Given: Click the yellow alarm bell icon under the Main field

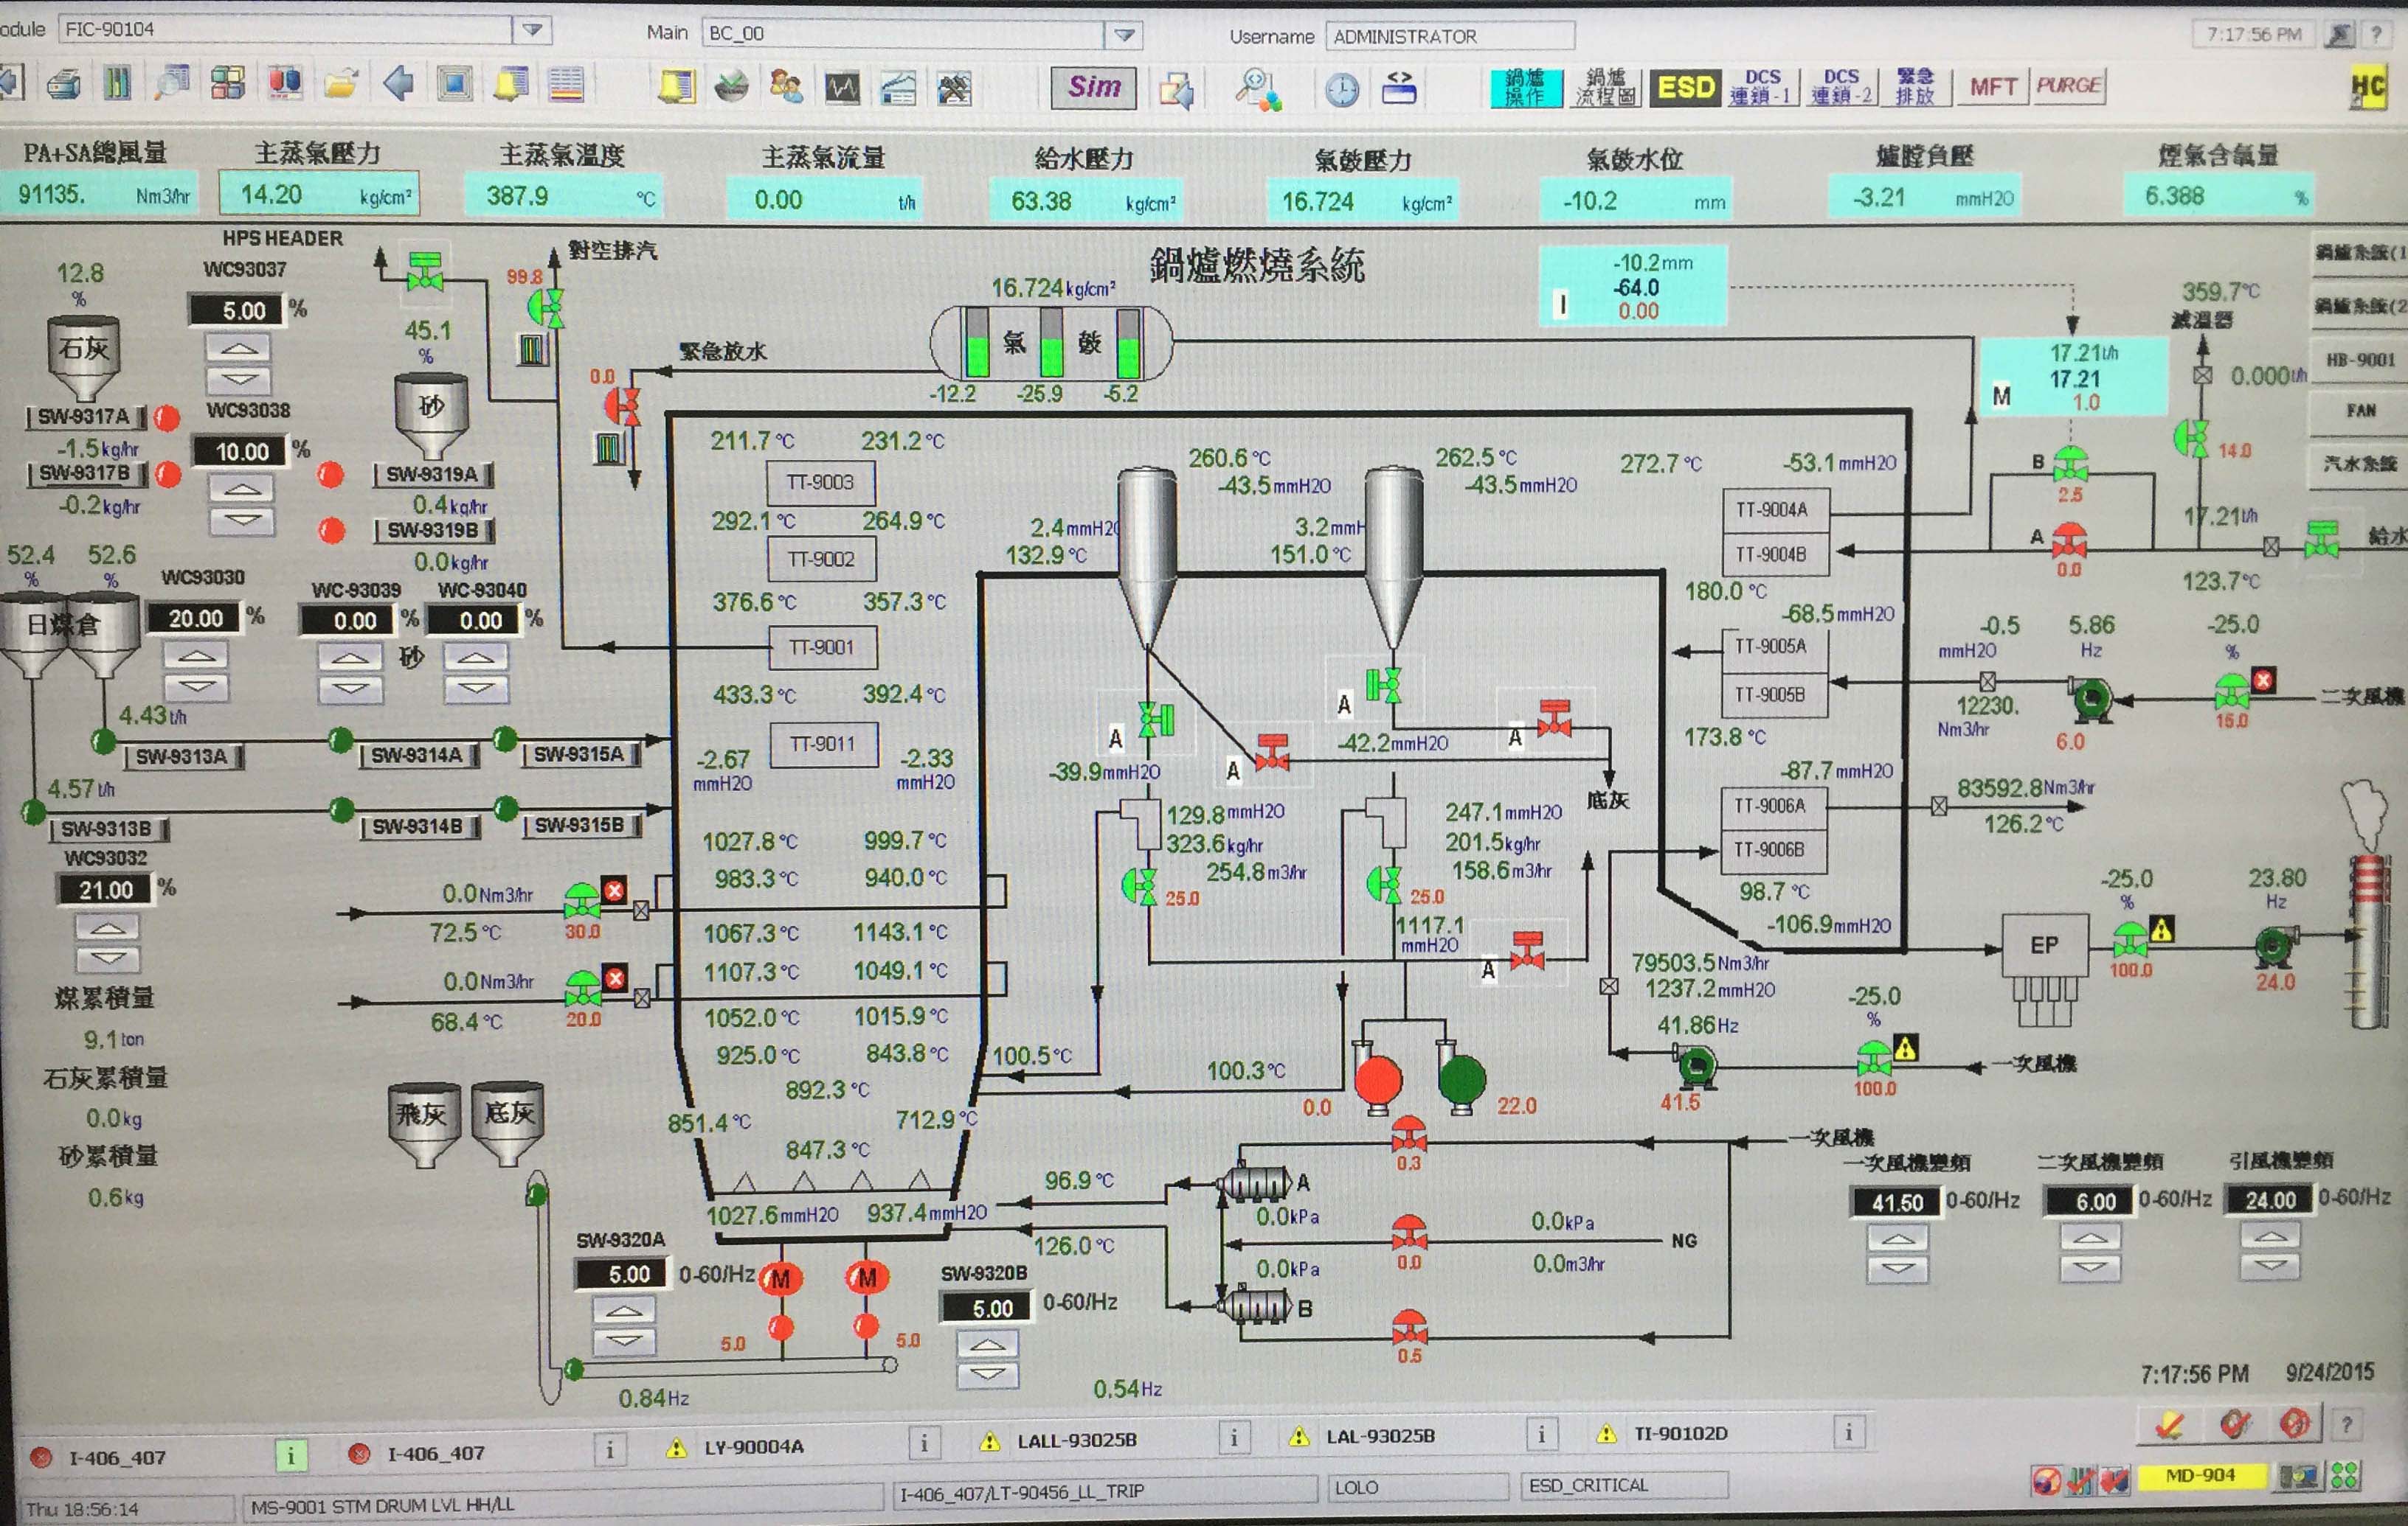Looking at the screenshot, I should coord(677,86).
